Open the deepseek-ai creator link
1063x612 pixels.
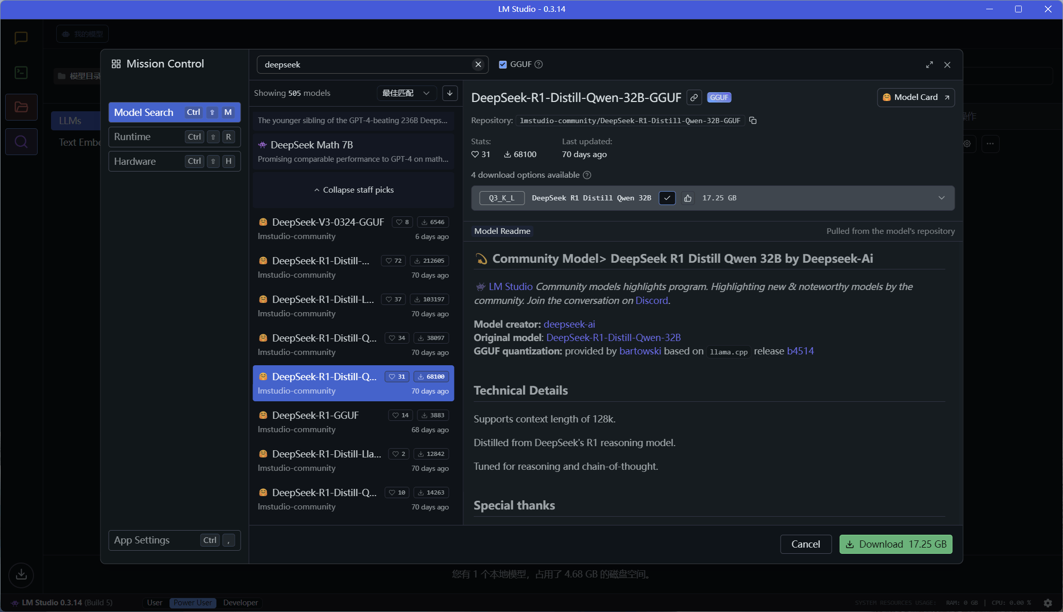click(569, 324)
